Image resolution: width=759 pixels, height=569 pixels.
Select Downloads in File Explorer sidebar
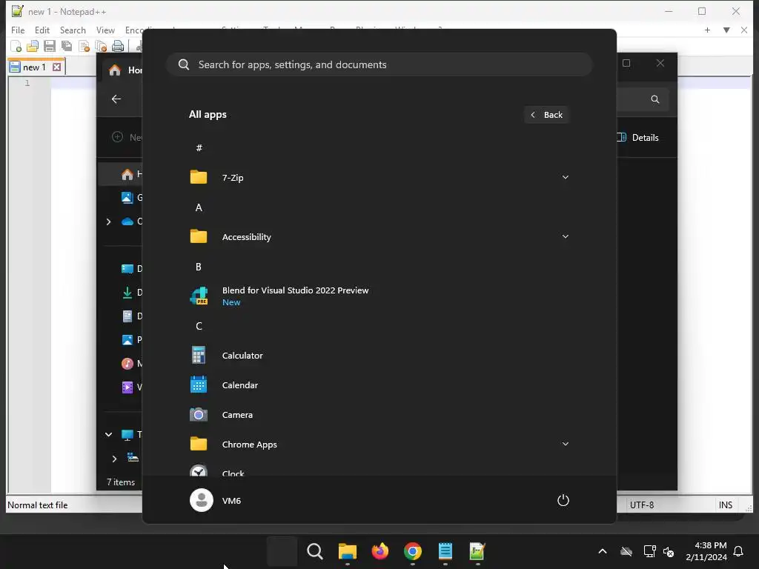130,292
